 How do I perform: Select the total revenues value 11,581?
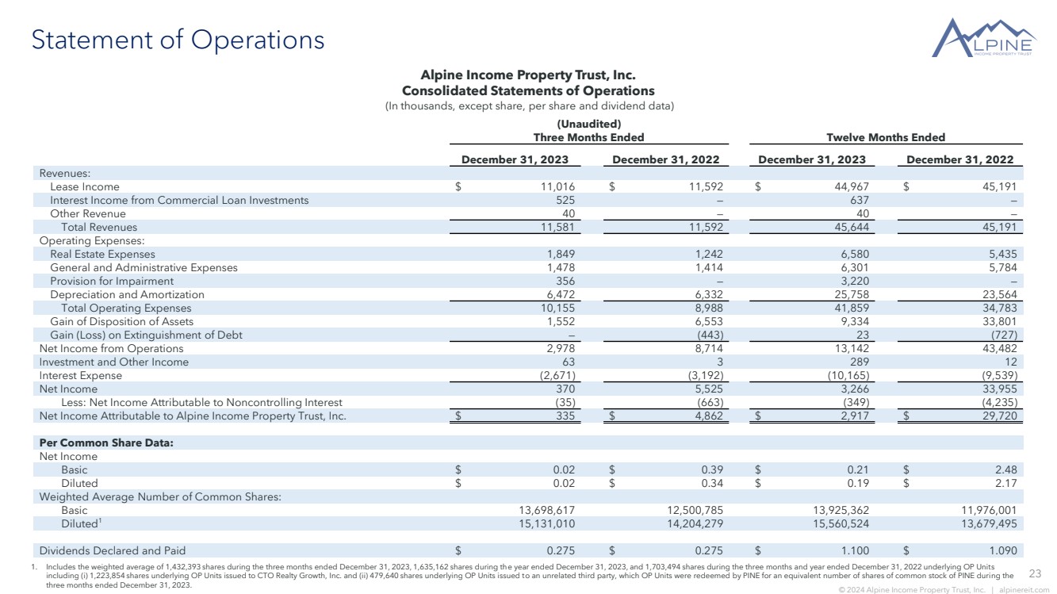point(557,227)
